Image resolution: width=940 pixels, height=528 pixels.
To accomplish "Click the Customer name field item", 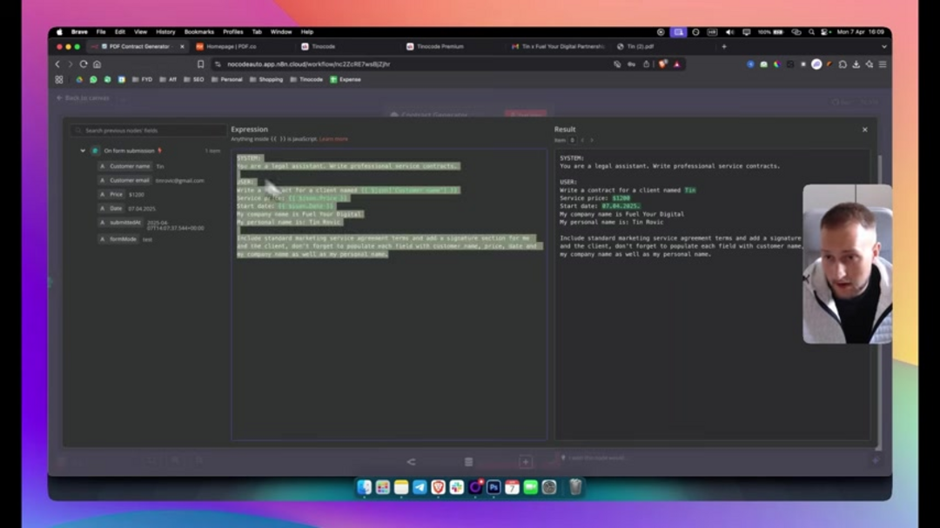I will tap(130, 166).
